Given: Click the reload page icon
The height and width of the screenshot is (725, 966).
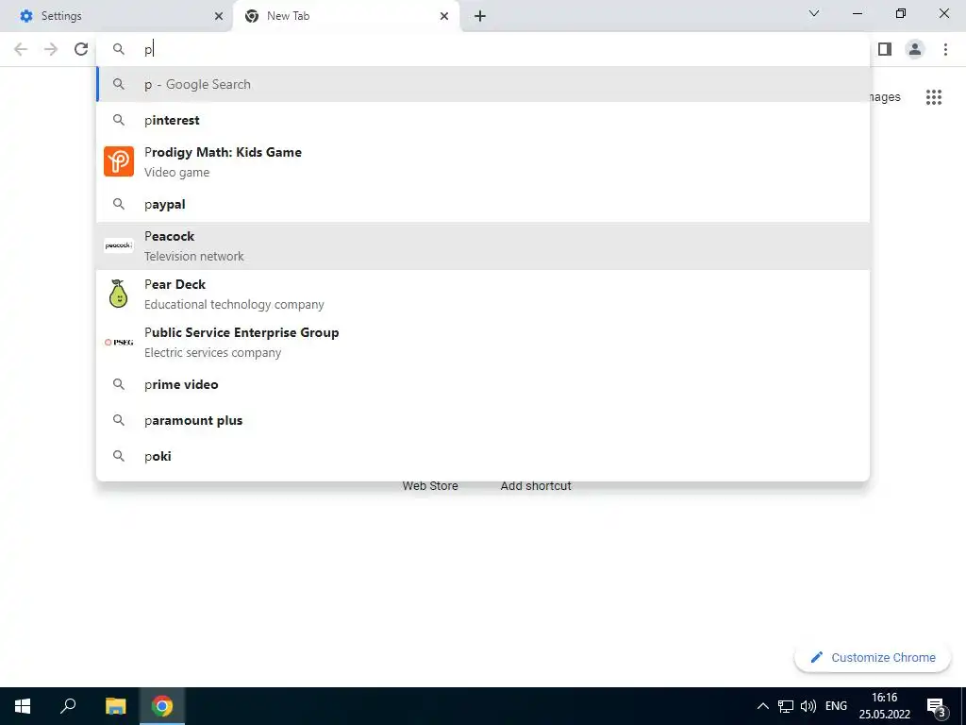Looking at the screenshot, I should click(81, 49).
